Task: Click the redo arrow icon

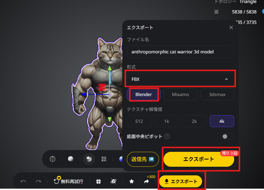Action: [x=38, y=181]
